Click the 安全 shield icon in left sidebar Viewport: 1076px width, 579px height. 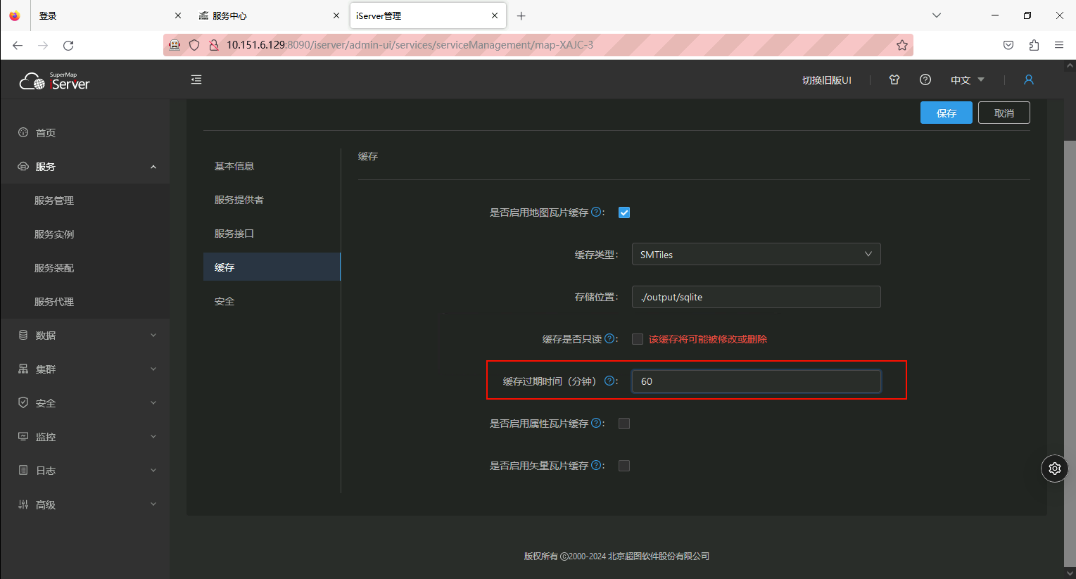pyautogui.click(x=23, y=402)
